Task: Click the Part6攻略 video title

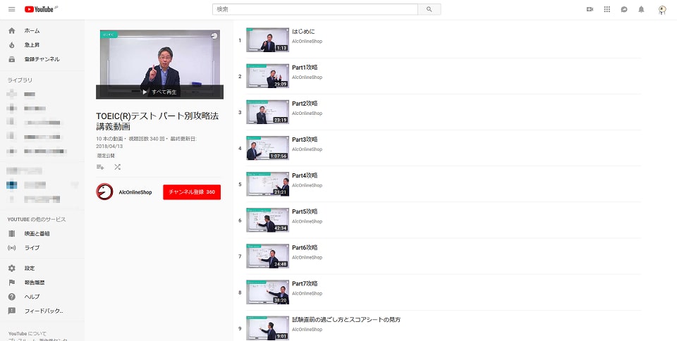Action: coord(305,247)
